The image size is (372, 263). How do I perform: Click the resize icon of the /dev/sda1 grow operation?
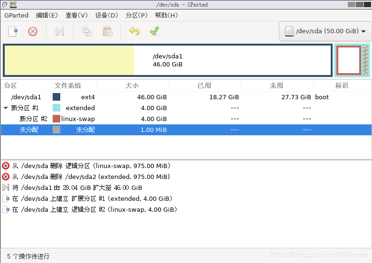click(6, 188)
